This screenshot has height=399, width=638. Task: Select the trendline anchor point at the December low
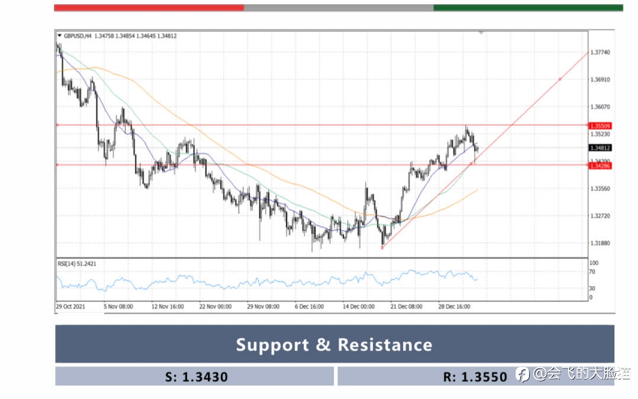point(382,248)
